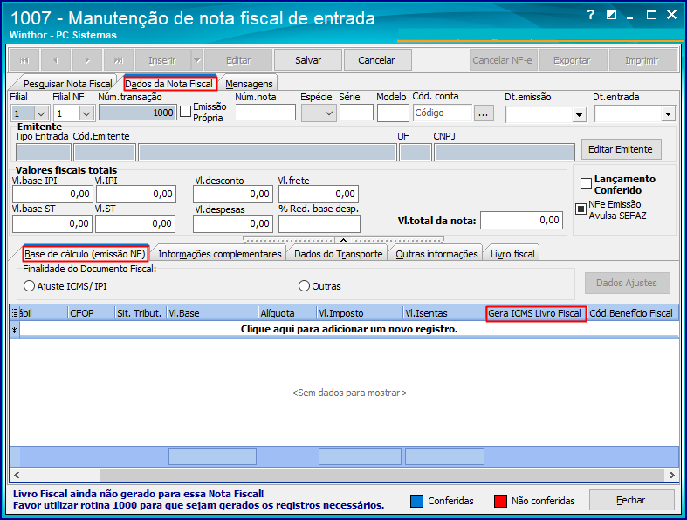The height and width of the screenshot is (520, 687).
Task: Open Dados do Transporte tab
Action: click(338, 254)
